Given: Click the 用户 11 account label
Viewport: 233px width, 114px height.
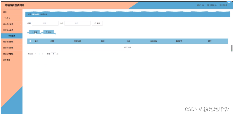Looking at the screenshot, I should 201,5.
